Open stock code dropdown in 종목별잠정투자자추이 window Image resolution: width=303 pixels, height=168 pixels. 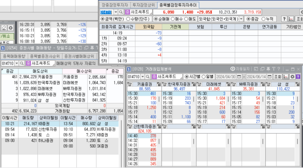[x=116, y=12]
